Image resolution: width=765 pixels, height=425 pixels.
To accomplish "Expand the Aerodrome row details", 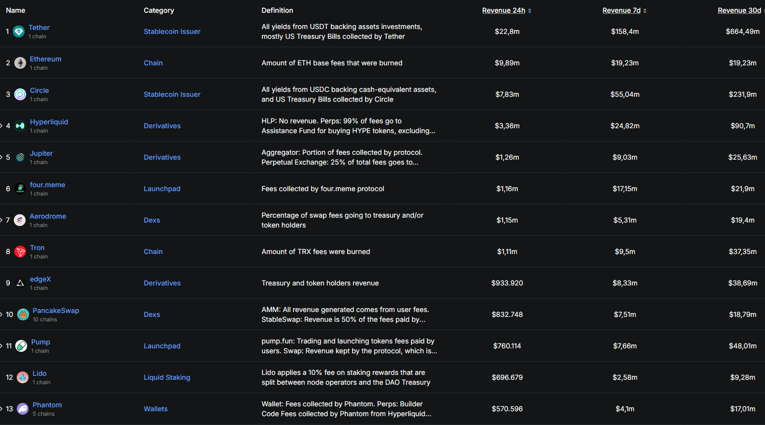I will pyautogui.click(x=1, y=220).
